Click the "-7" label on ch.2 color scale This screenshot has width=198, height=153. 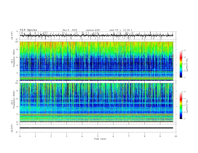pyautogui.click(x=184, y=119)
